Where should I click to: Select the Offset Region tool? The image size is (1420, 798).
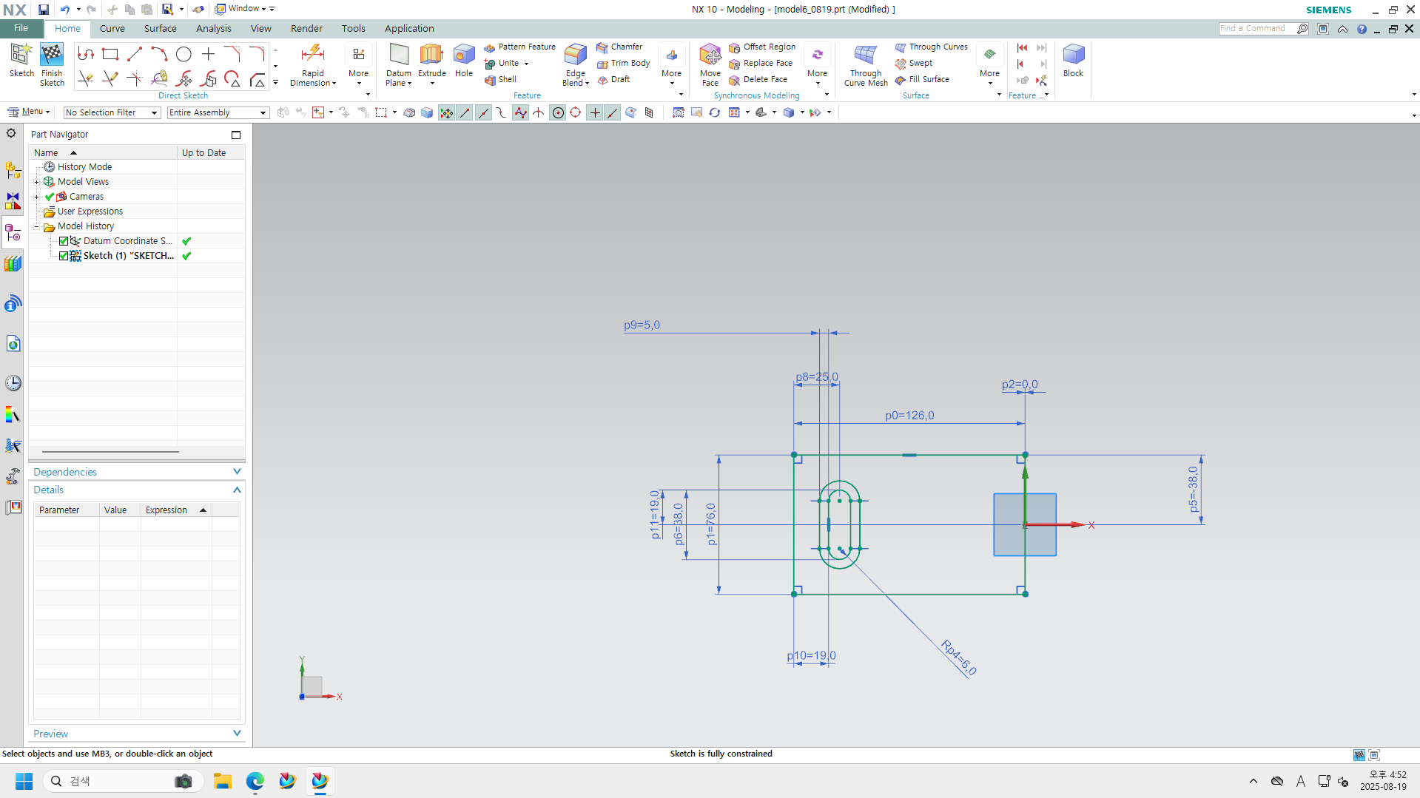click(x=762, y=47)
